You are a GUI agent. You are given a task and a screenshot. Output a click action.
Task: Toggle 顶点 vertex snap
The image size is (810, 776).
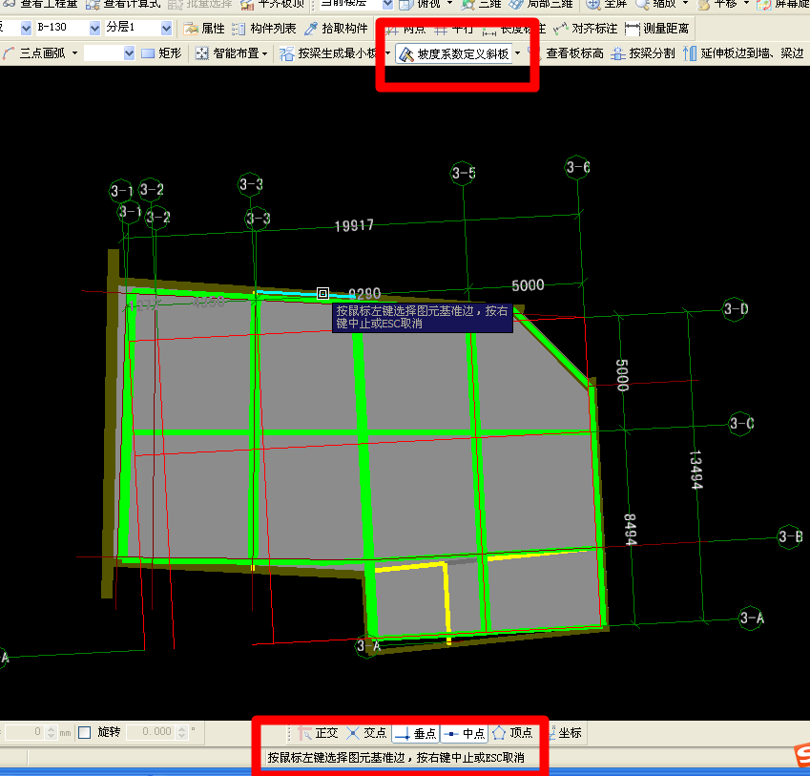(x=512, y=733)
